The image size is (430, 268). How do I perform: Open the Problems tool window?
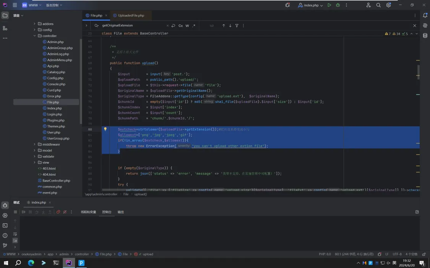[5, 236]
